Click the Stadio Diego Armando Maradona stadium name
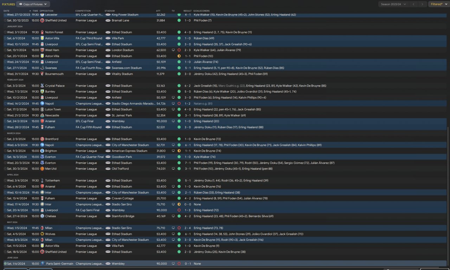The image size is (450, 270). coord(133,103)
